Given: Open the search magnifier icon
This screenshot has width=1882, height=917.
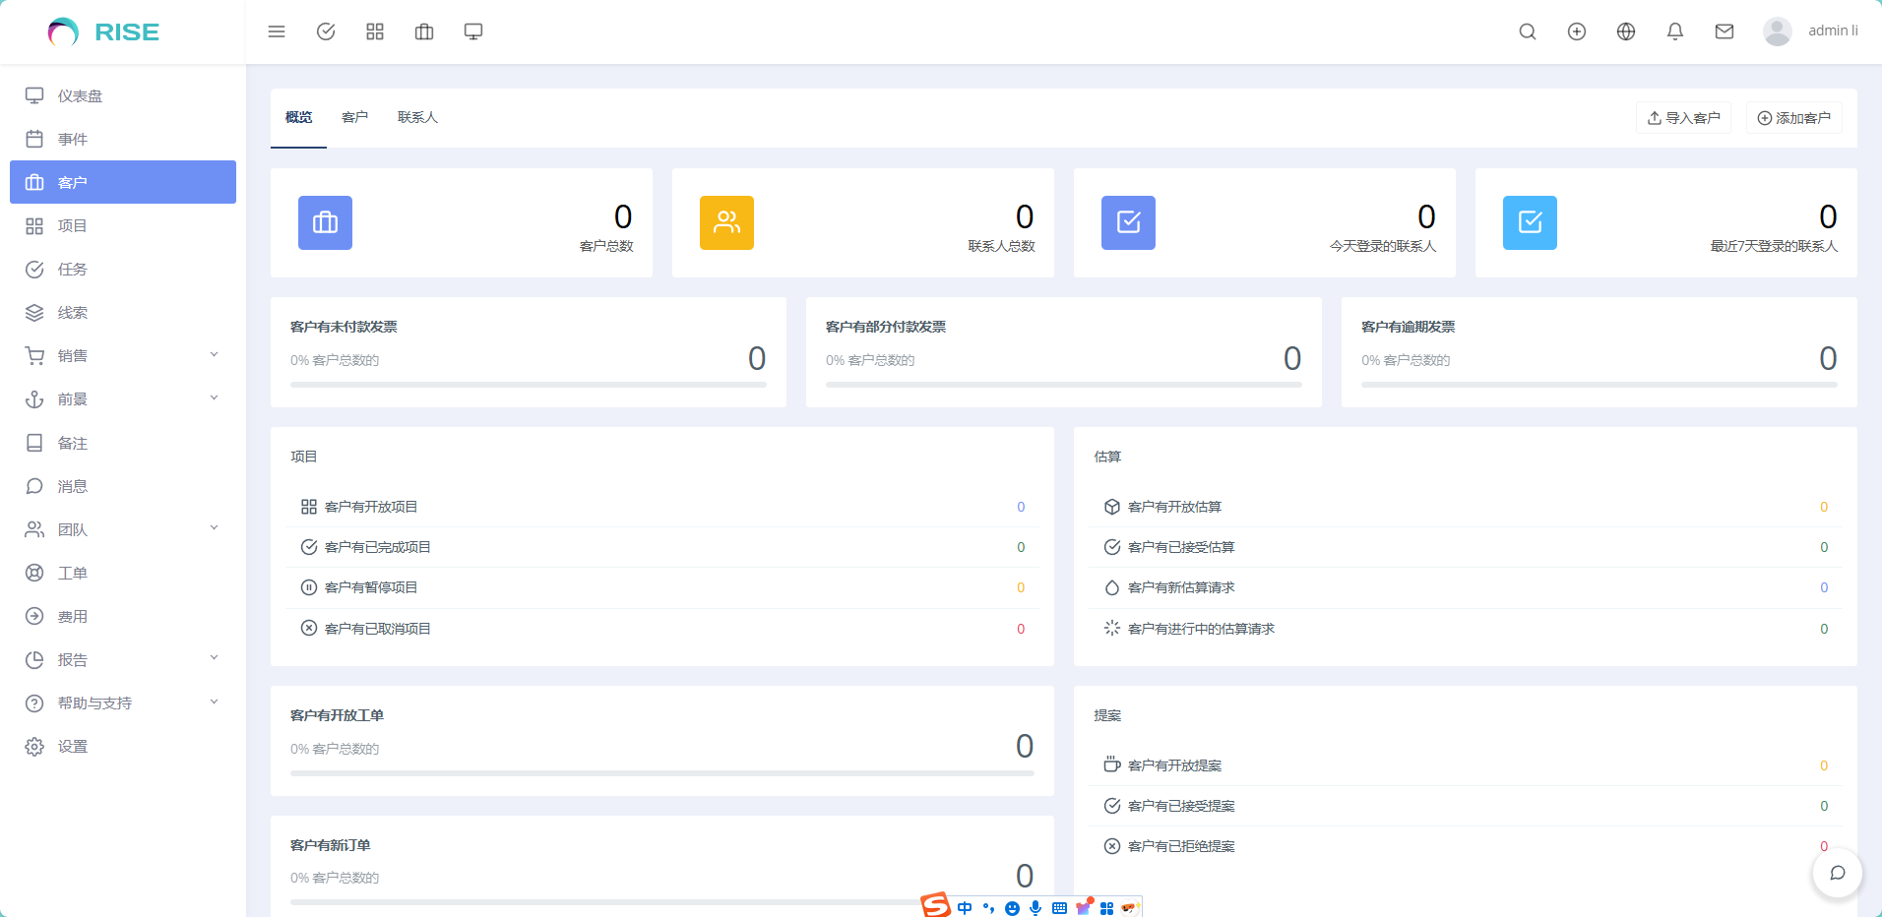Looking at the screenshot, I should point(1528,31).
